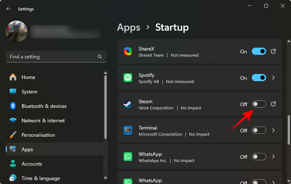This screenshot has width=291, height=184.
Task: Enable WhatsApp Inc. startup toggle
Action: (259, 157)
